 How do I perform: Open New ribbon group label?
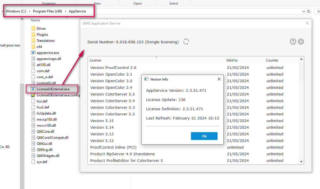[97, 3]
